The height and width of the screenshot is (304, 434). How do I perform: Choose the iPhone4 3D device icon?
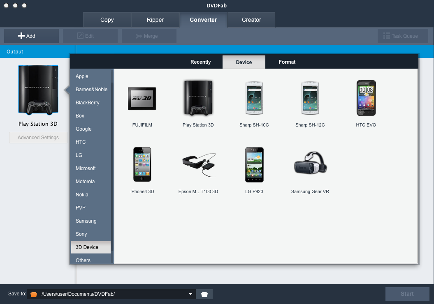click(142, 164)
